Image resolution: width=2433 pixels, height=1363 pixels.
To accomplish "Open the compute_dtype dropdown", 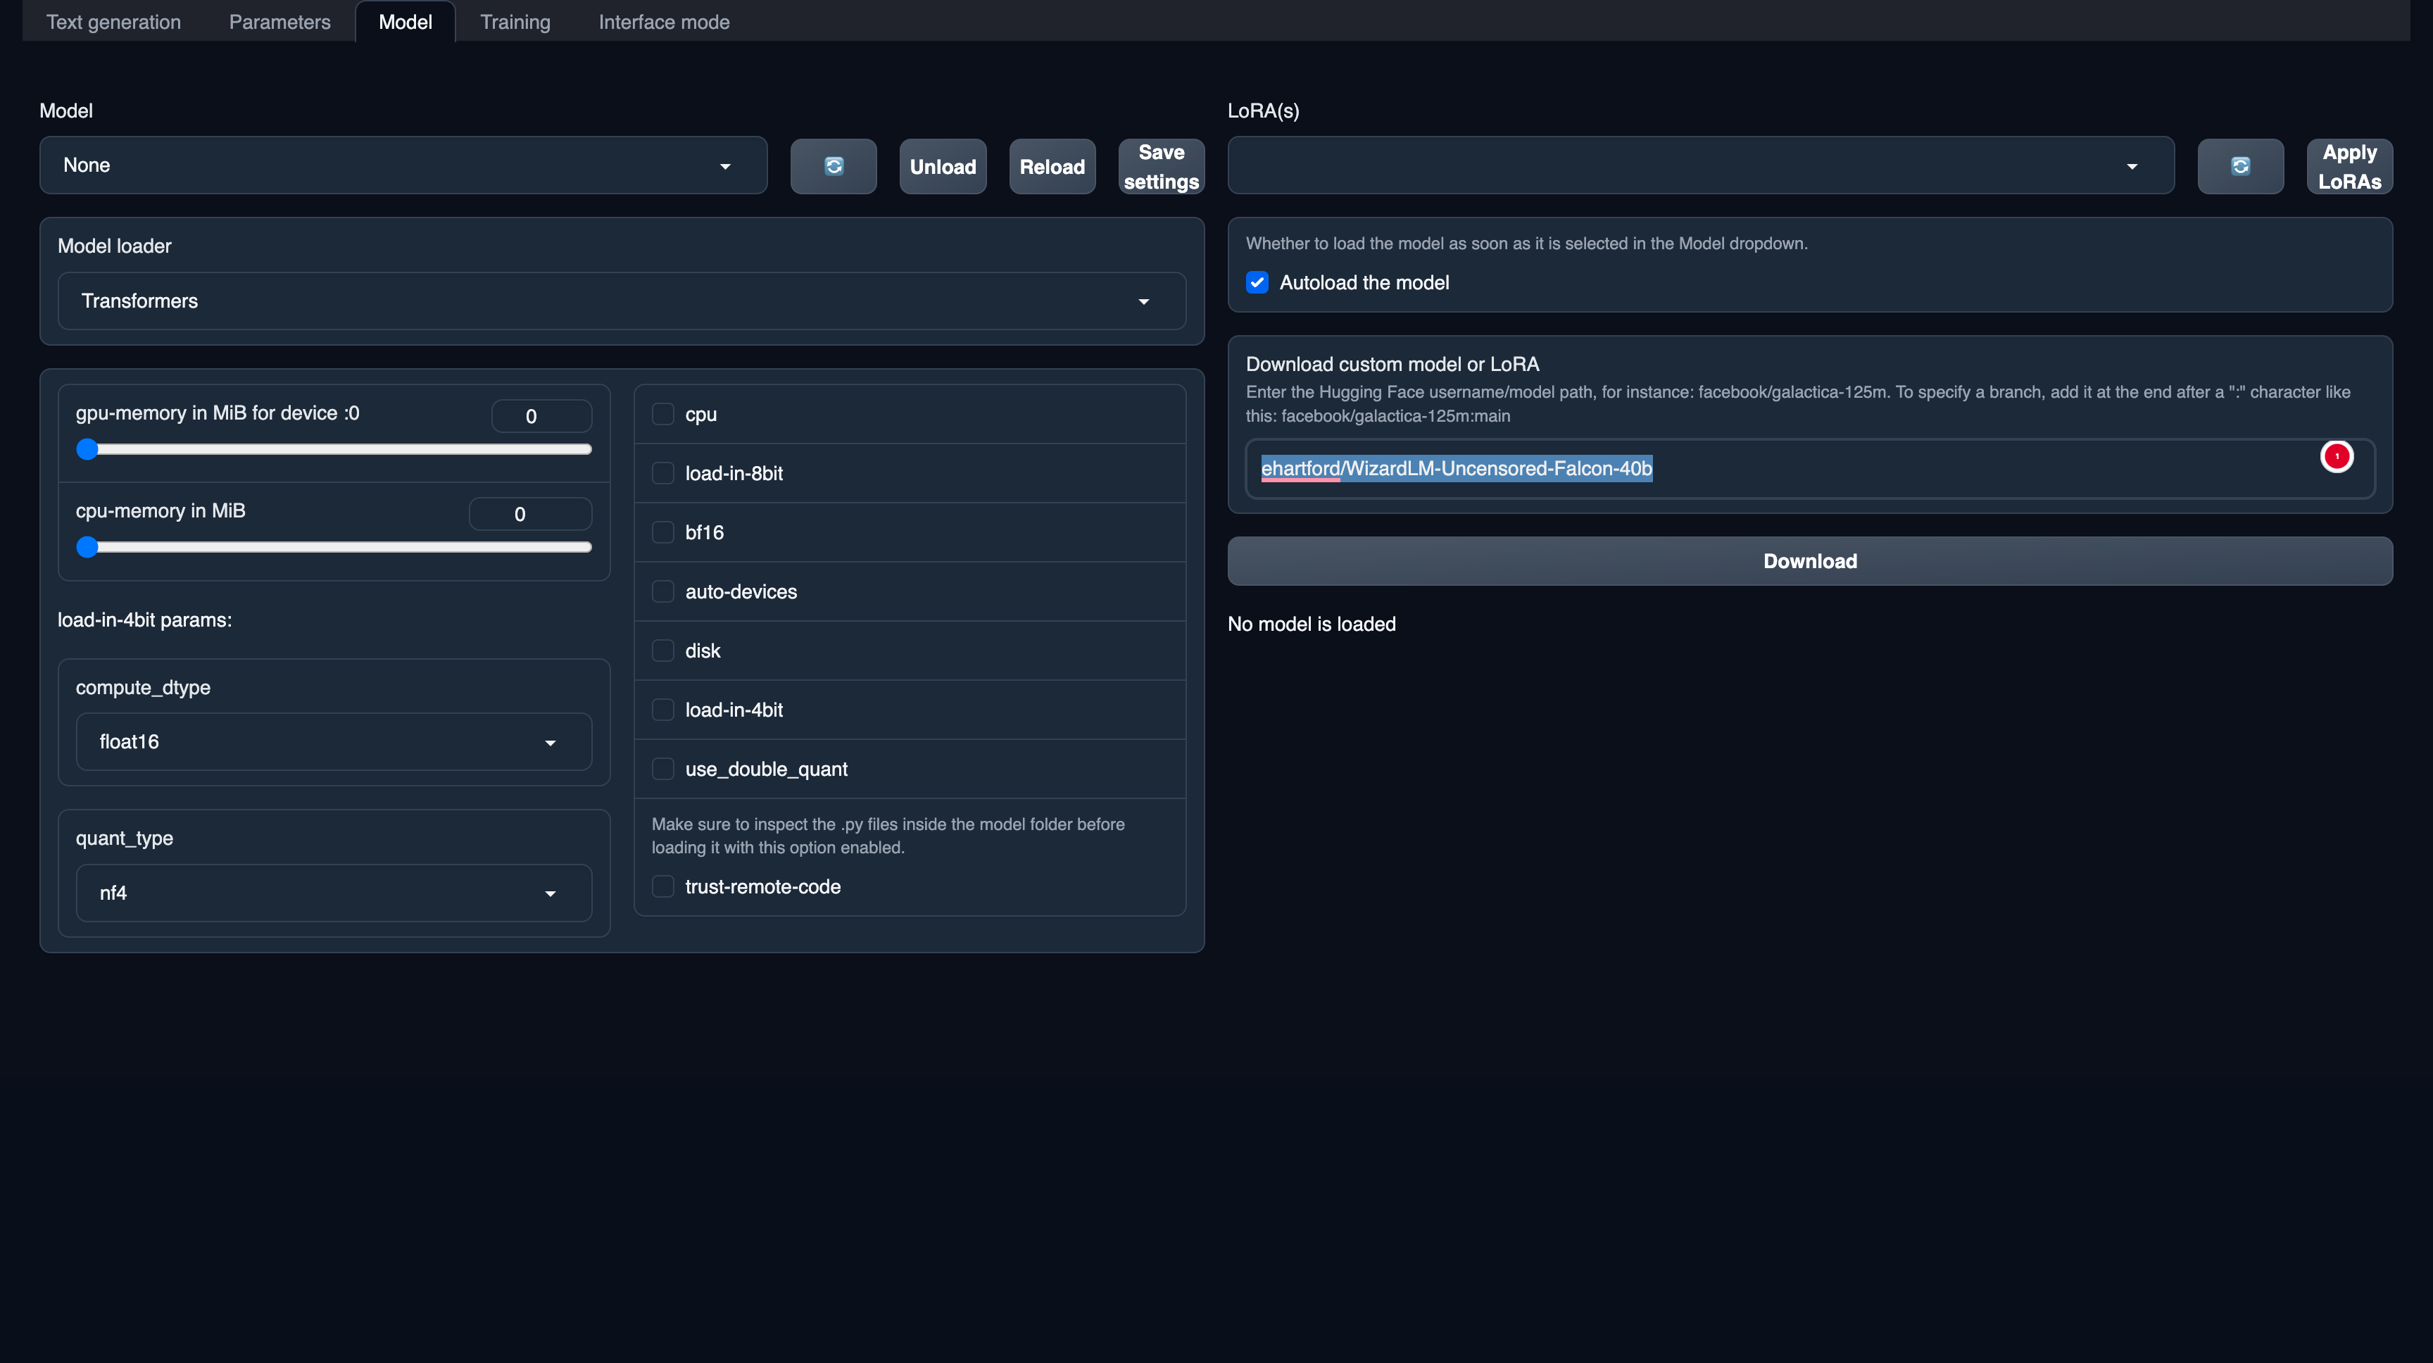I will pyautogui.click(x=332, y=741).
